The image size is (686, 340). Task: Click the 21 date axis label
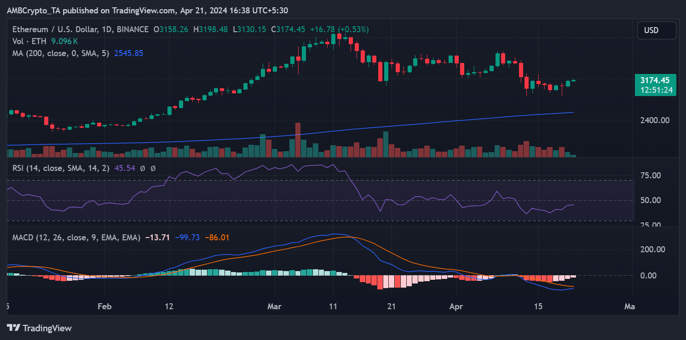click(x=392, y=306)
